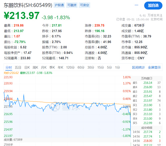The image size is (166, 146).
Task: Switch to the 月K chart tab
Action: click(x=44, y=67)
